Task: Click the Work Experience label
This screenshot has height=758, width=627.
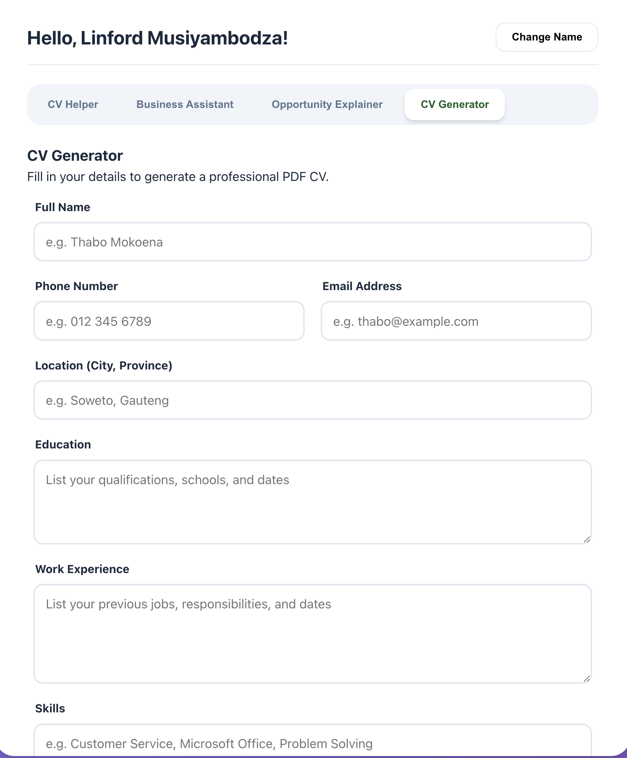Action: click(x=82, y=569)
